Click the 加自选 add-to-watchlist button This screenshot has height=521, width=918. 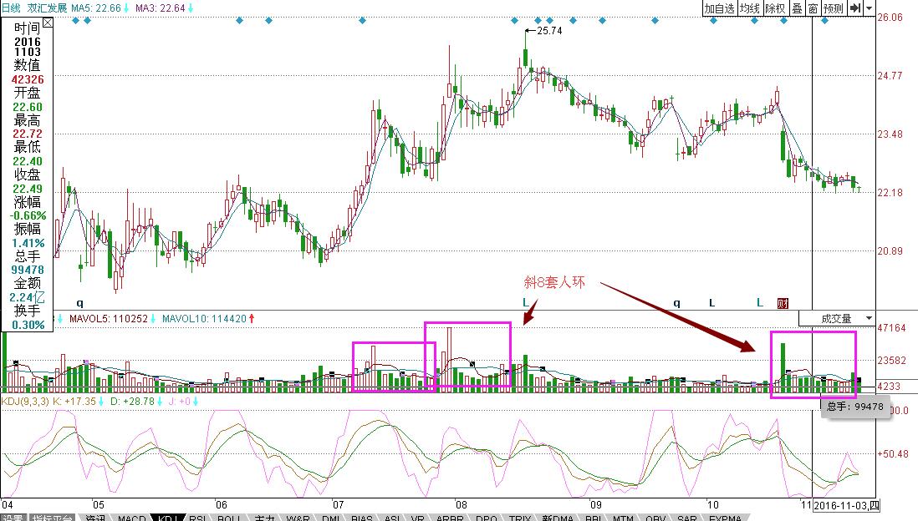[x=719, y=8]
